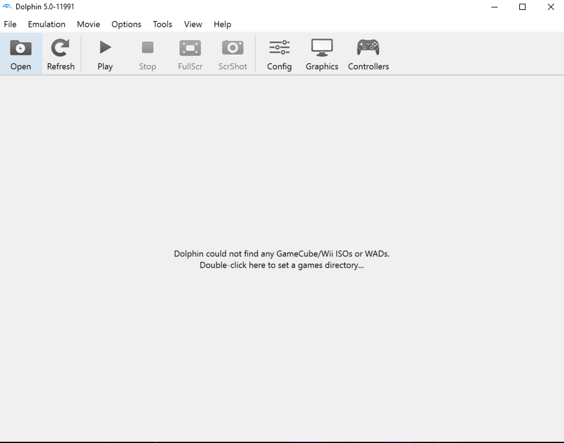This screenshot has height=443, width=564.
Task: Open the Tools menu
Action: (163, 24)
